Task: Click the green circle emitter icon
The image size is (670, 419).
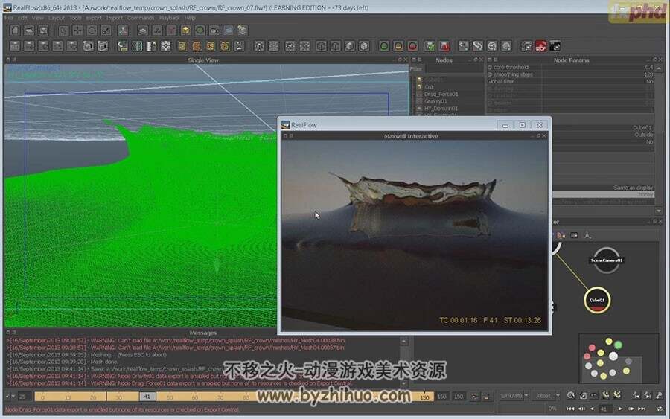Action: click(x=383, y=46)
